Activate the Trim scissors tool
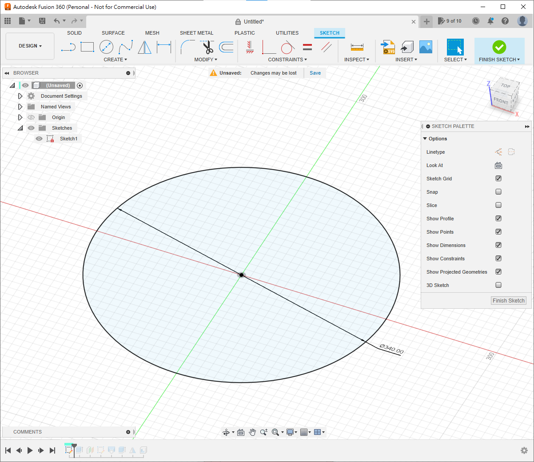Viewport: 534px width, 462px height. [x=207, y=47]
